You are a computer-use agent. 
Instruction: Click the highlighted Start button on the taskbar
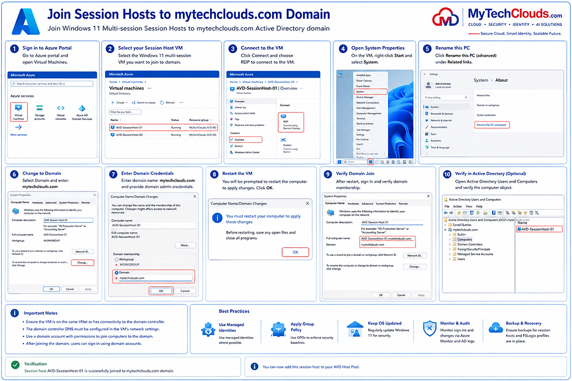pyautogui.click(x=370, y=162)
